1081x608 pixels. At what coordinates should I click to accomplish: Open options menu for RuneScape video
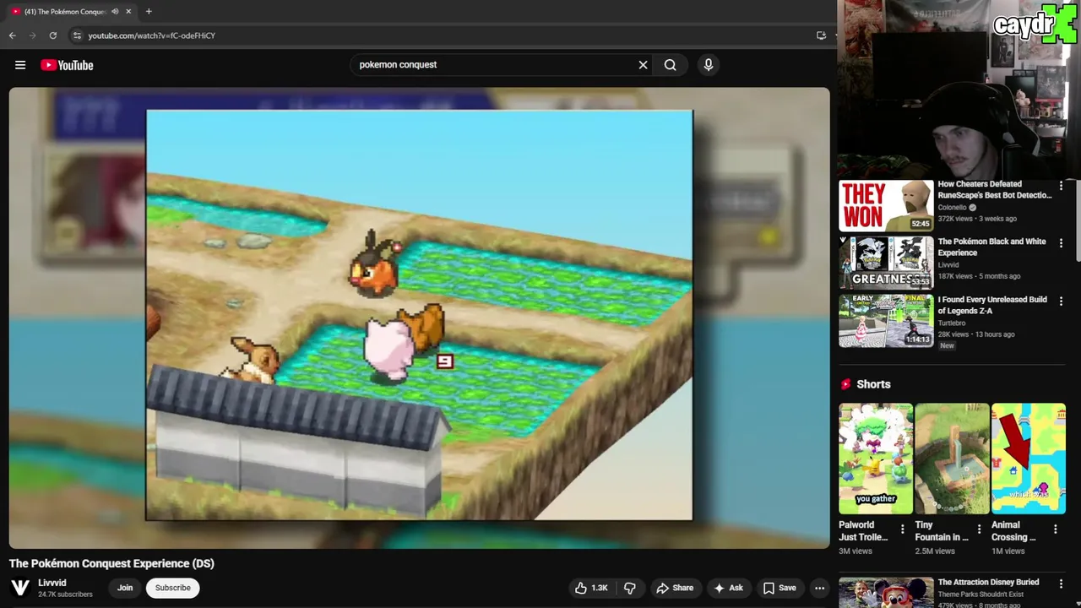[x=1061, y=185]
